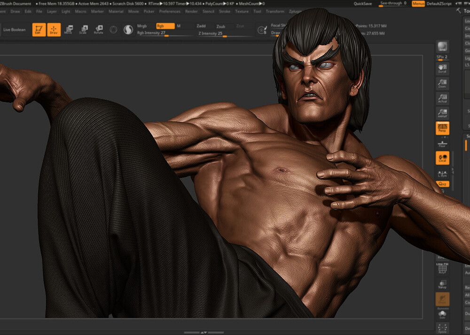Click the Xpose icon
The height and width of the screenshot is (335, 470).
point(442,328)
